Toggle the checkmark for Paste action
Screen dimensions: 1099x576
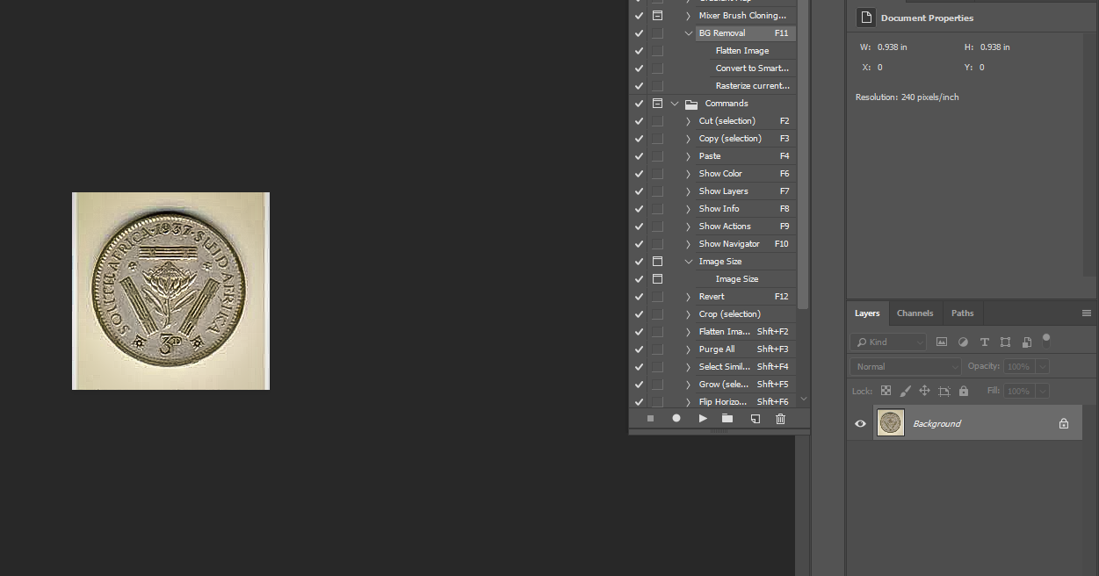[639, 156]
